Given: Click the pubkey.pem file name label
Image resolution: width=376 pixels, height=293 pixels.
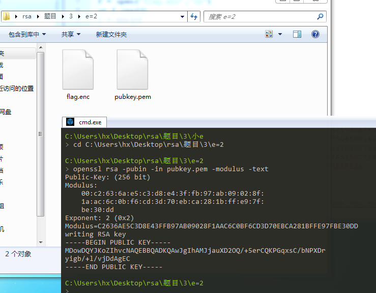Looking at the screenshot, I should (x=133, y=97).
